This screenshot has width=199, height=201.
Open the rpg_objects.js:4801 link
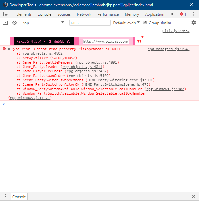click(97, 62)
